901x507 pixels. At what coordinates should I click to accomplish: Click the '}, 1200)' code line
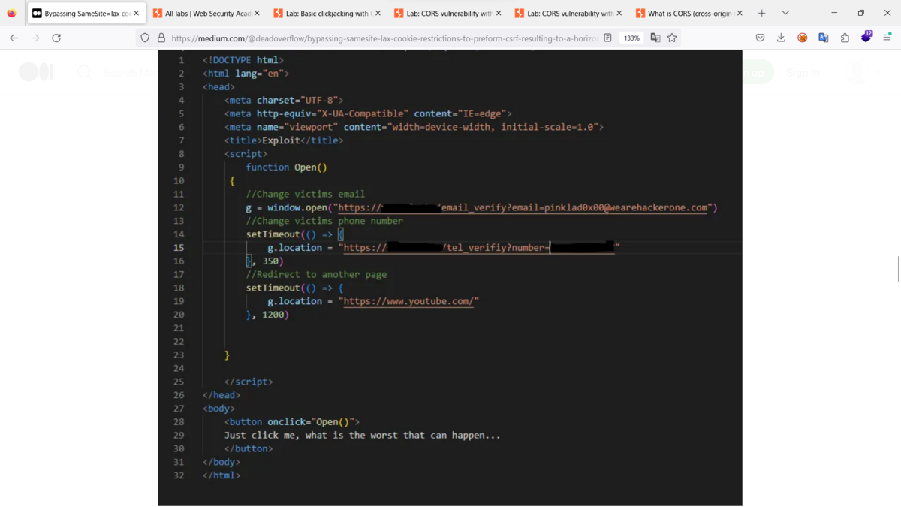pyautogui.click(x=267, y=315)
